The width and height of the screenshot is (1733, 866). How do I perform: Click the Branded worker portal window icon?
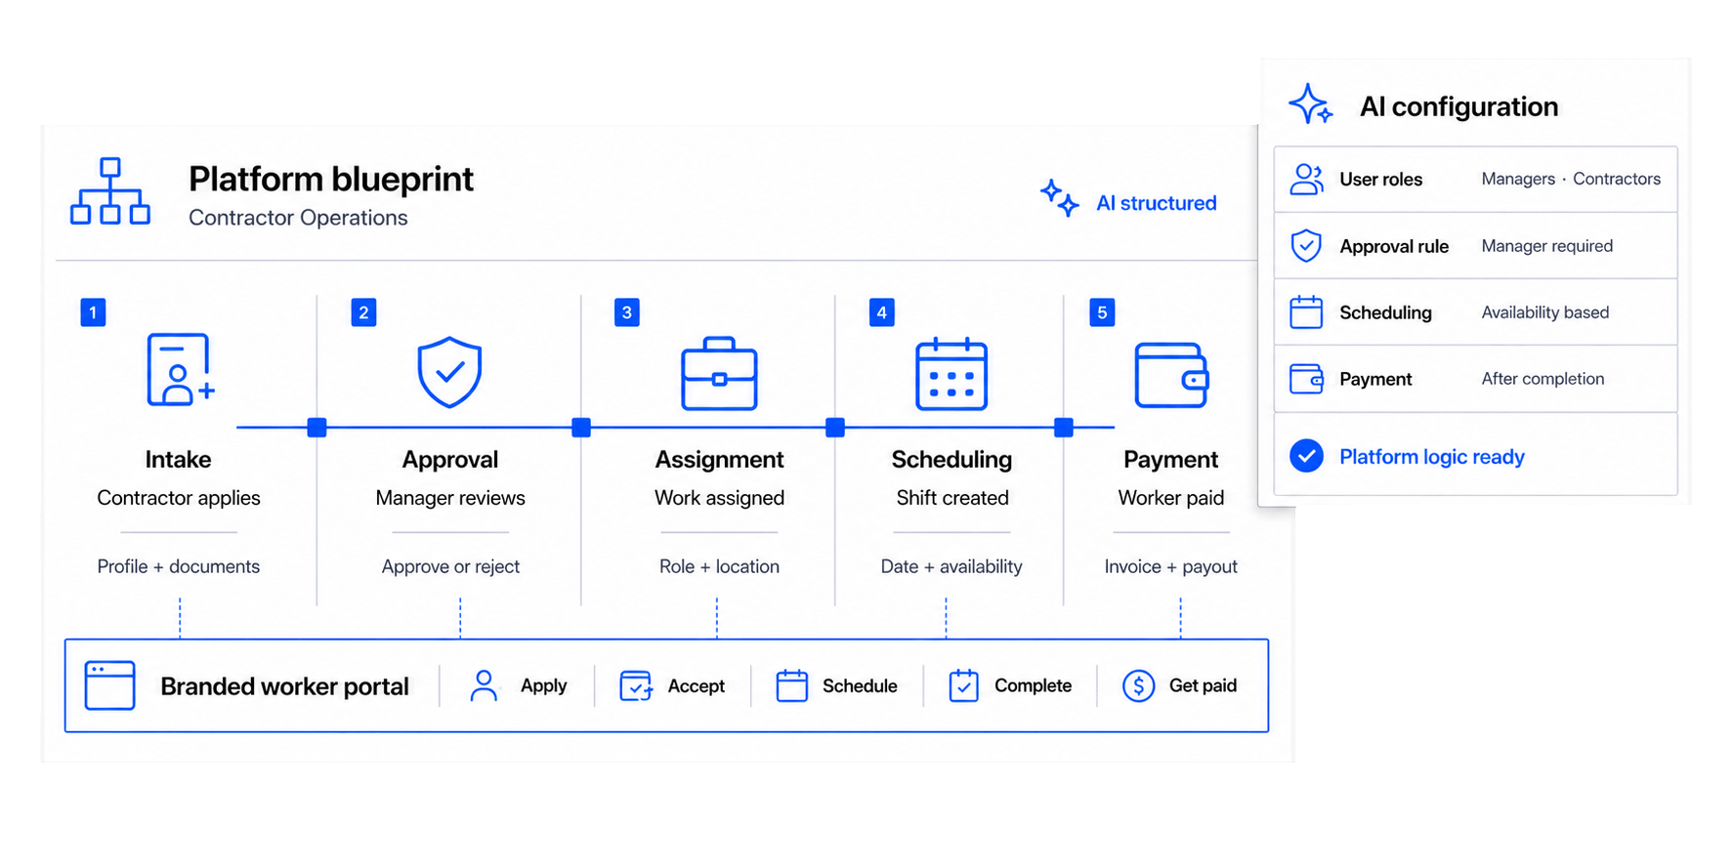click(109, 685)
